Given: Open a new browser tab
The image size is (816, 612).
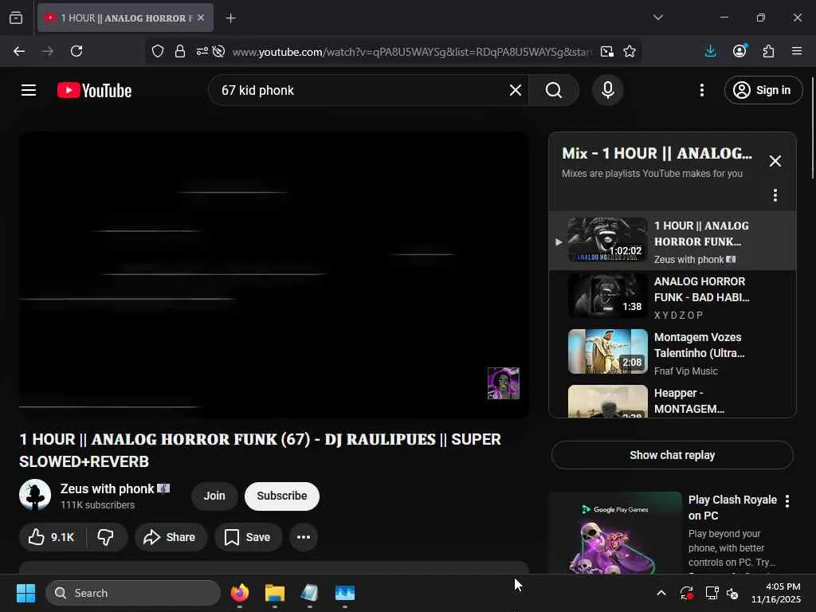Looking at the screenshot, I should point(230,18).
